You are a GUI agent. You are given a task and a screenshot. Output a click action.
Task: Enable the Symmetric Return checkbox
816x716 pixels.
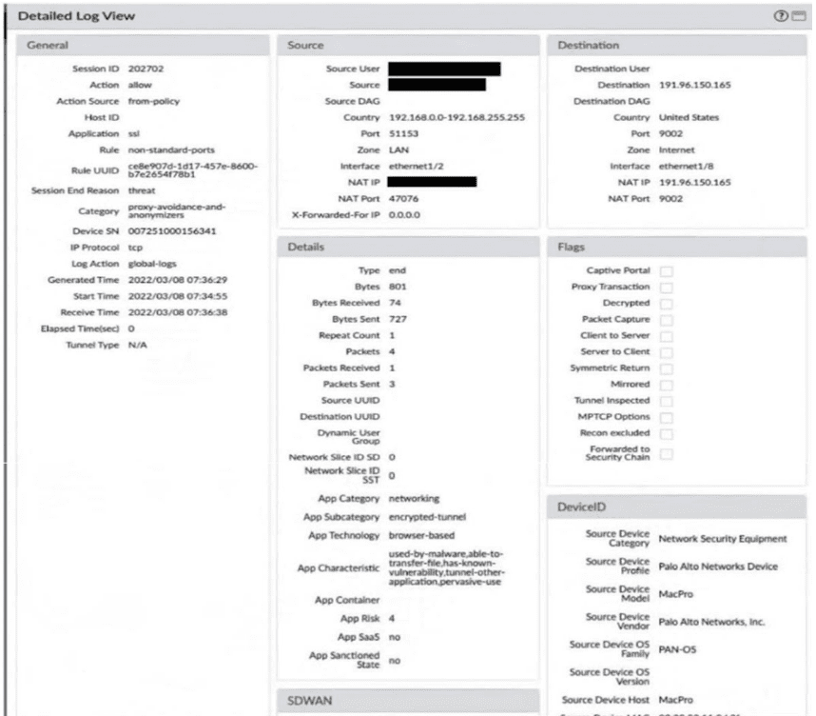666,368
